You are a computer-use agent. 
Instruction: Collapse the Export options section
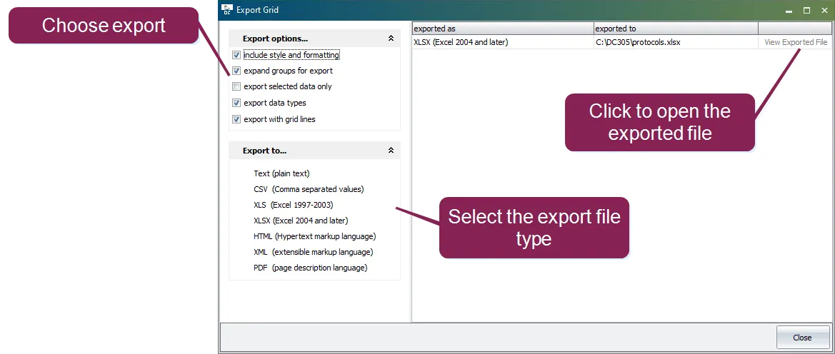(391, 39)
